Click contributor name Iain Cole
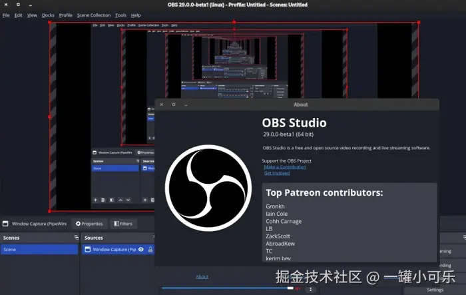 click(277, 214)
